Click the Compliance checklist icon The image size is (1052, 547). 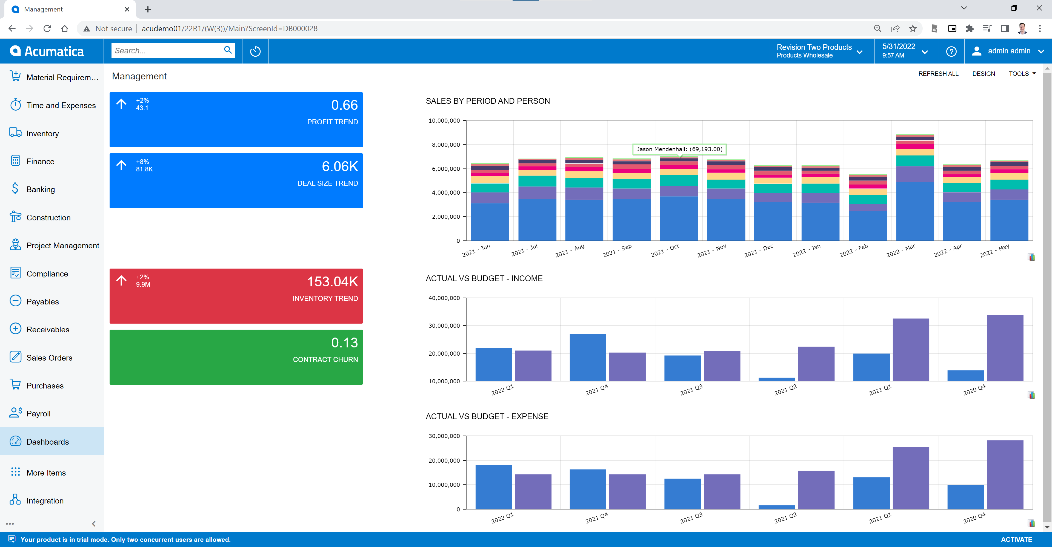15,273
